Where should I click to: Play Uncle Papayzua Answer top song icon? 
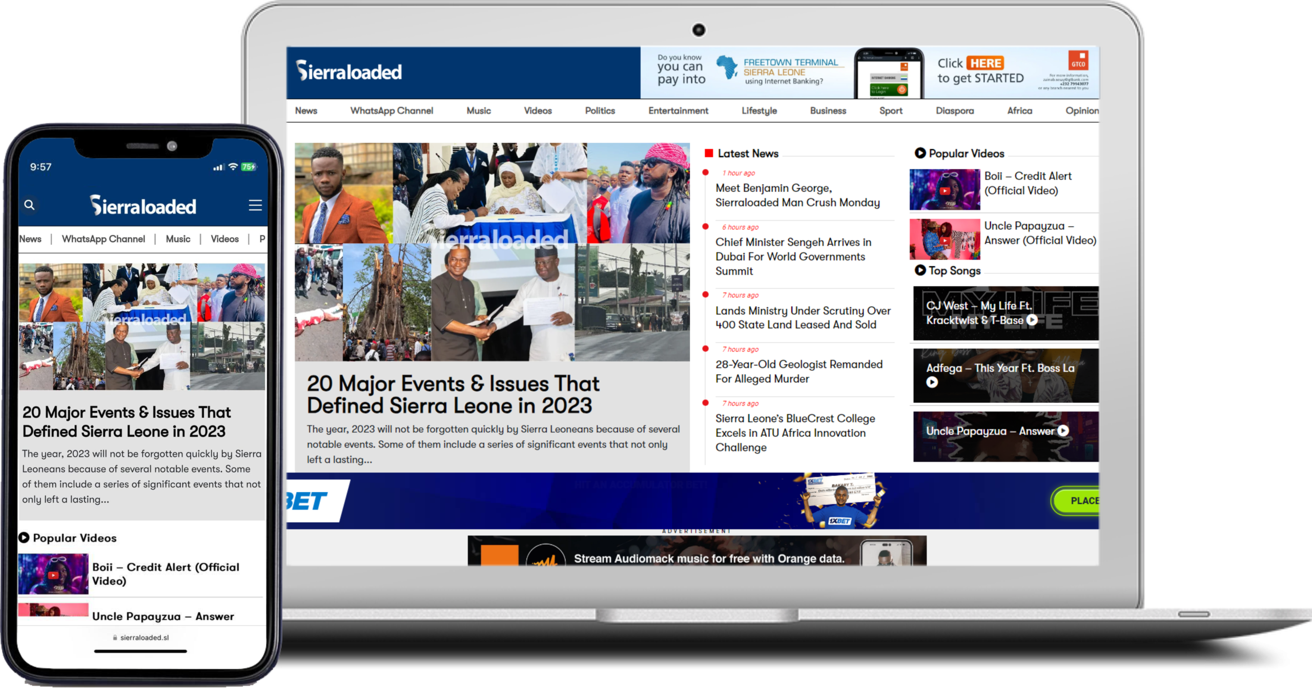[x=1063, y=431]
